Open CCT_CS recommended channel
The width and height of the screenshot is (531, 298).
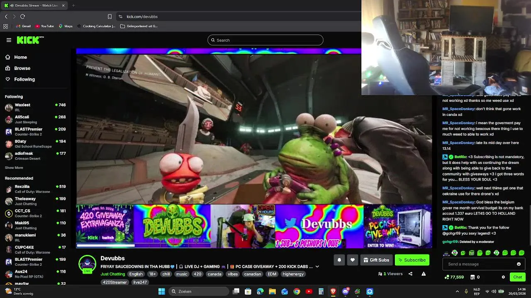[35, 213]
